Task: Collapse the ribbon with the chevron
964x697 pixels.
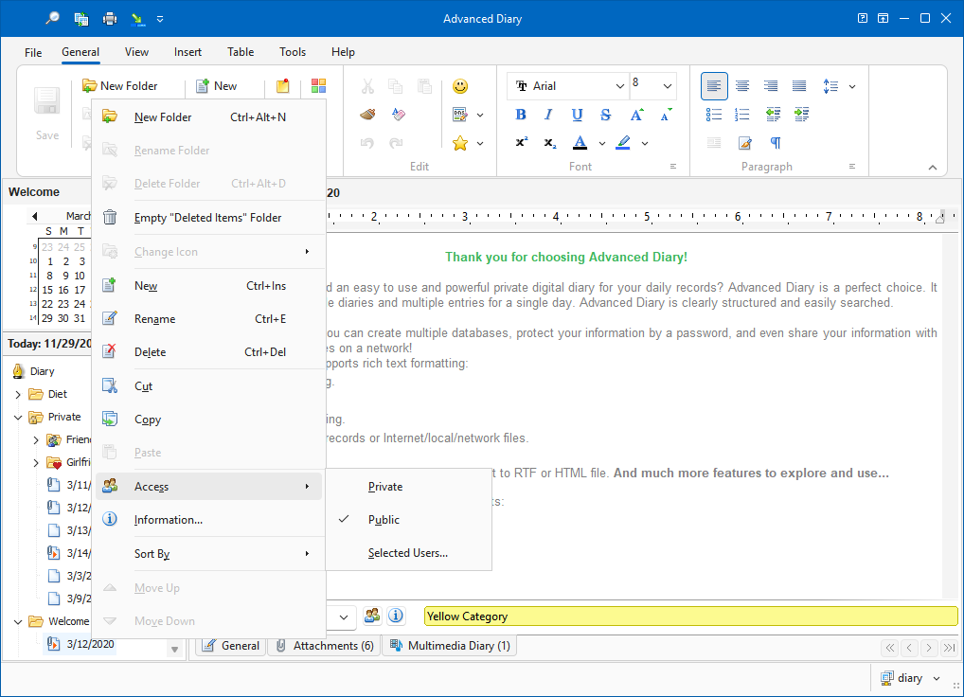Action: point(933,168)
